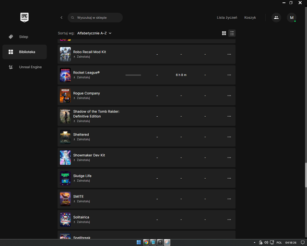307x246 pixels.
Task: Install Sludge Life via Zainstaluj
Action: [82, 181]
